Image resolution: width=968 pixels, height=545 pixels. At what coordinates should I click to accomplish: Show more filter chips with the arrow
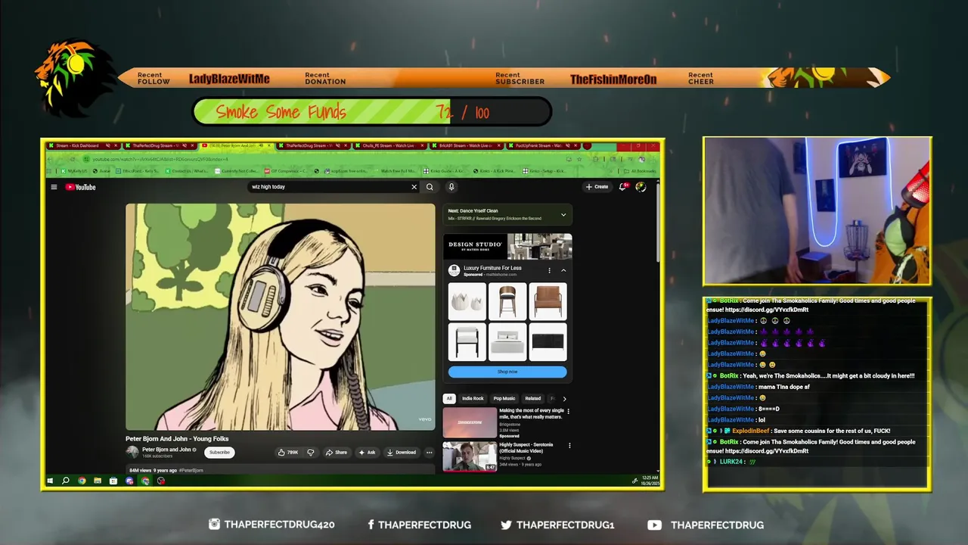click(x=564, y=399)
